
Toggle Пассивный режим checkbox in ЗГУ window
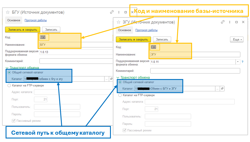click(124, 130)
